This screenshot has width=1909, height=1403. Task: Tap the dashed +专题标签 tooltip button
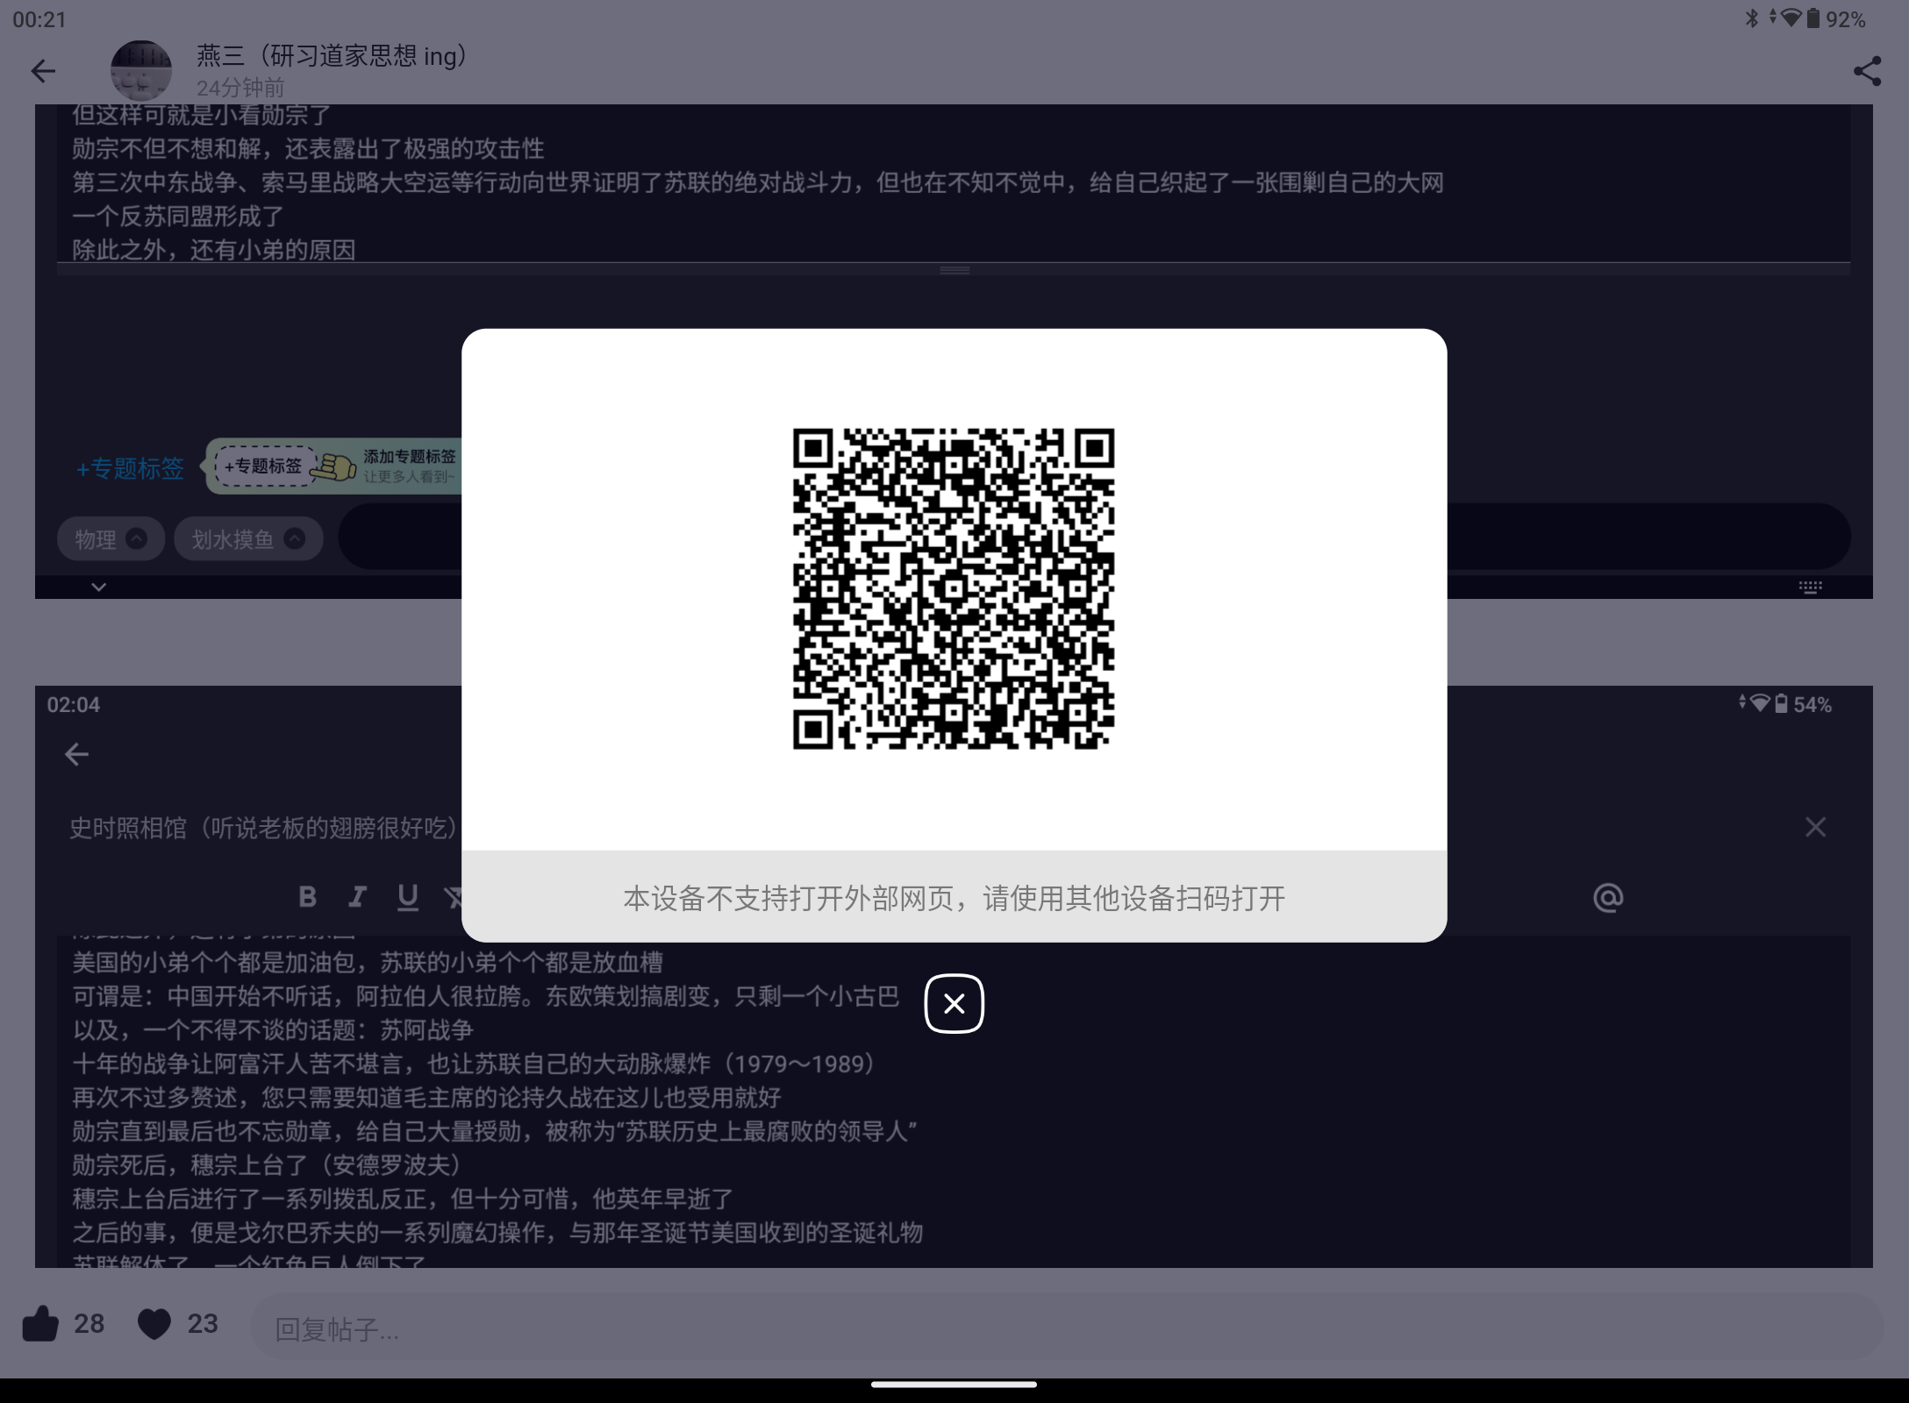click(x=263, y=466)
